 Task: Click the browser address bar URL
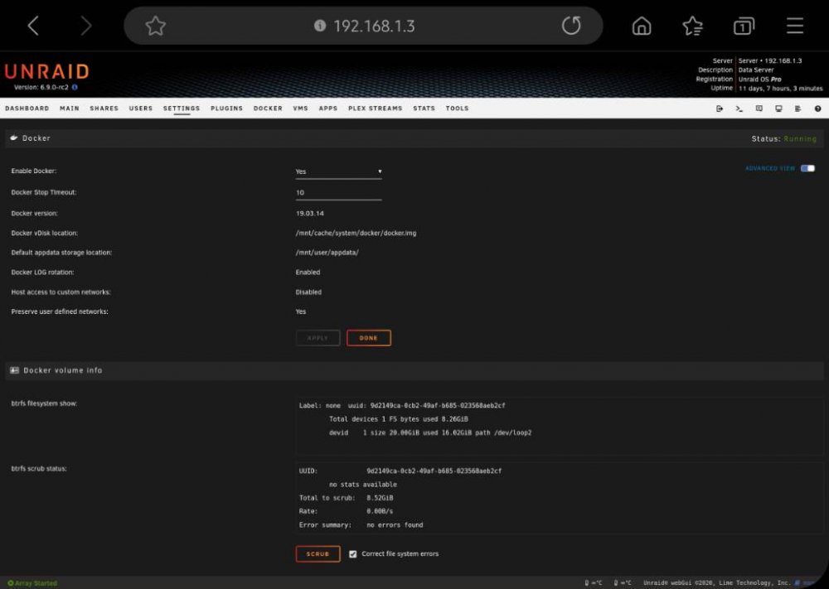(x=374, y=26)
